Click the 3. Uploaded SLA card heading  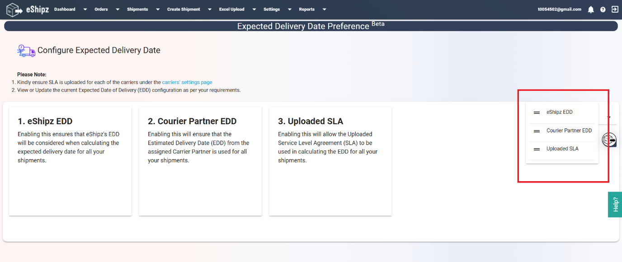(311, 121)
